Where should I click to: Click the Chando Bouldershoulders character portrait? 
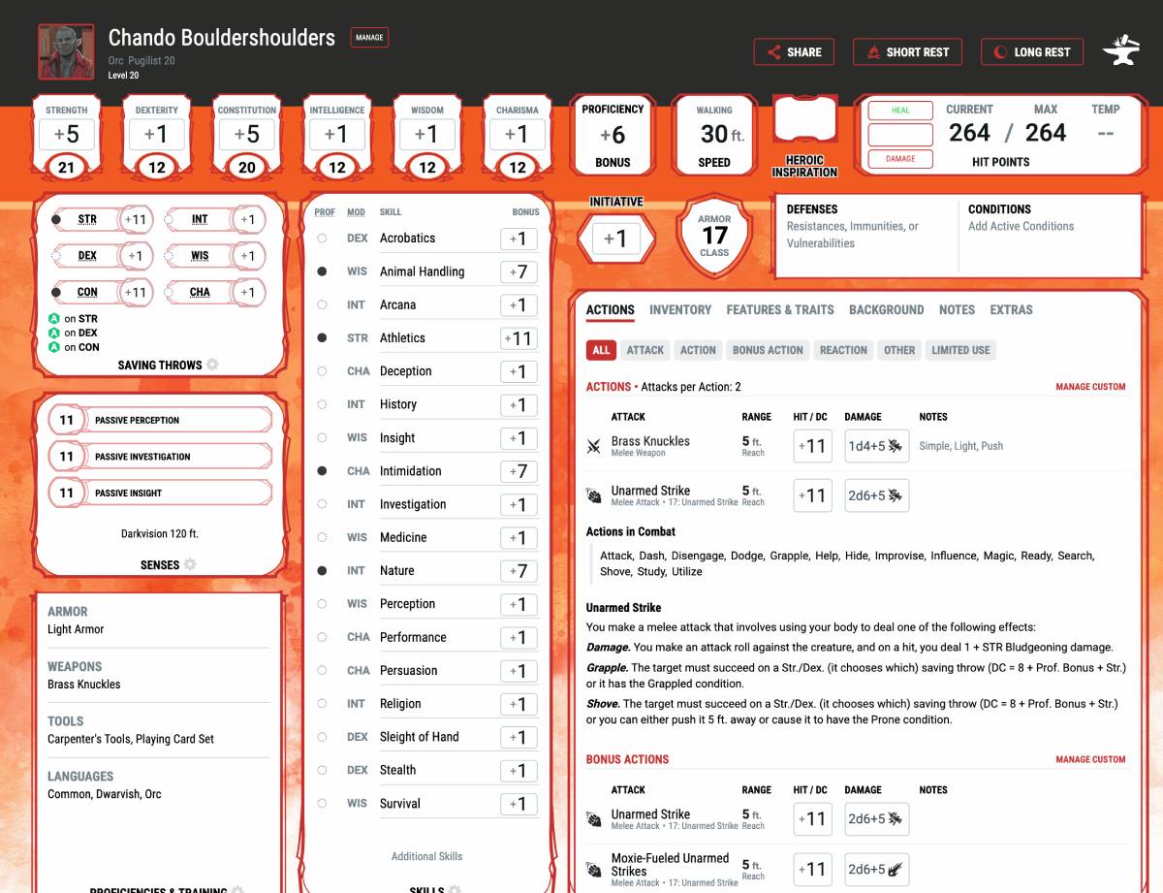click(x=66, y=51)
